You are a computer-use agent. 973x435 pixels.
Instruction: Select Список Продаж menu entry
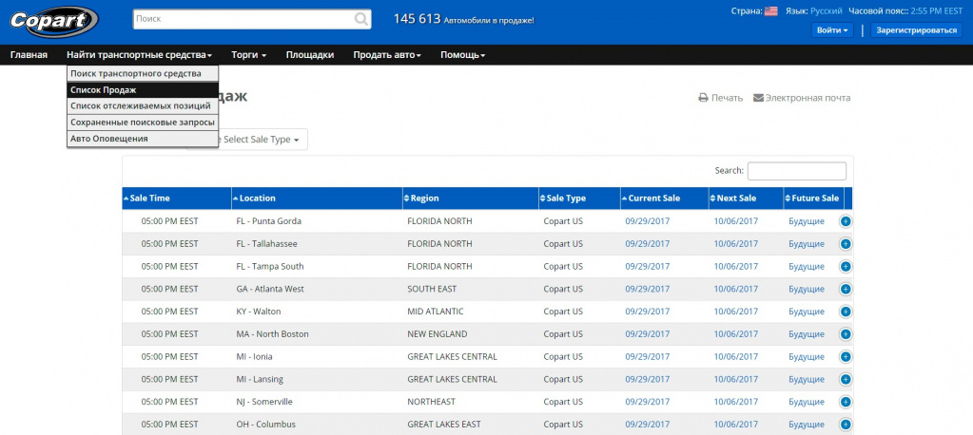pyautogui.click(x=143, y=90)
